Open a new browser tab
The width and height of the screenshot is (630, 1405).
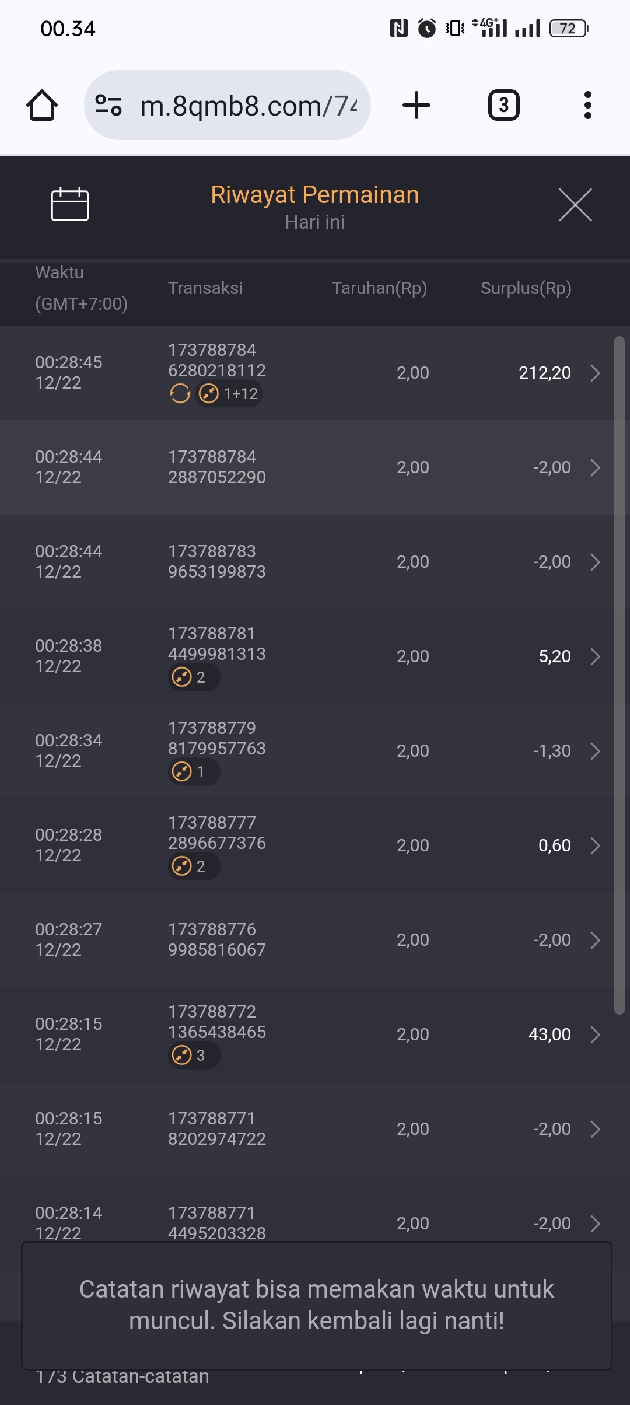(416, 106)
